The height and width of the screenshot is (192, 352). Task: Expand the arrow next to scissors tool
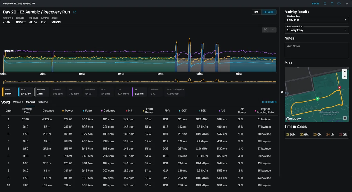tap(273, 30)
